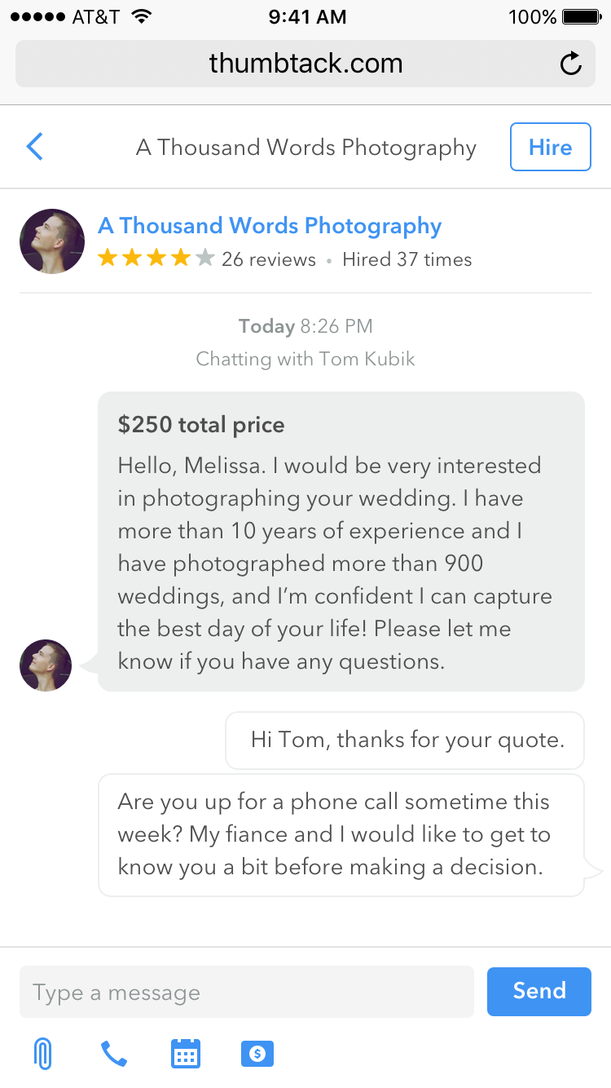Screen dimensions: 611x1088
Task: Reload the page in browser
Action: tap(571, 64)
